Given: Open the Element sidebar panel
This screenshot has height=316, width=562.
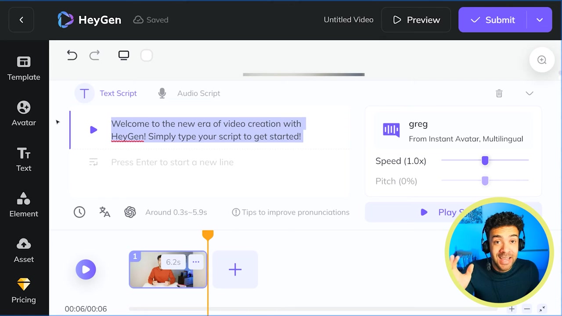Looking at the screenshot, I should pos(24,205).
